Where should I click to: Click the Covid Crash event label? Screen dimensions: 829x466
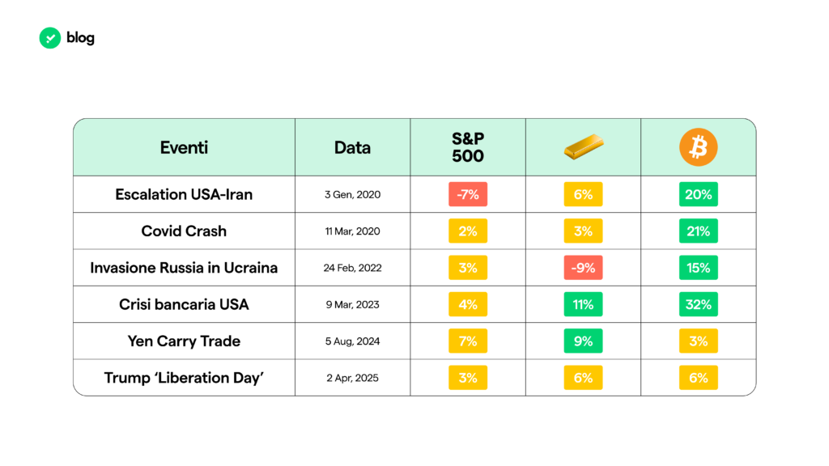point(184,231)
